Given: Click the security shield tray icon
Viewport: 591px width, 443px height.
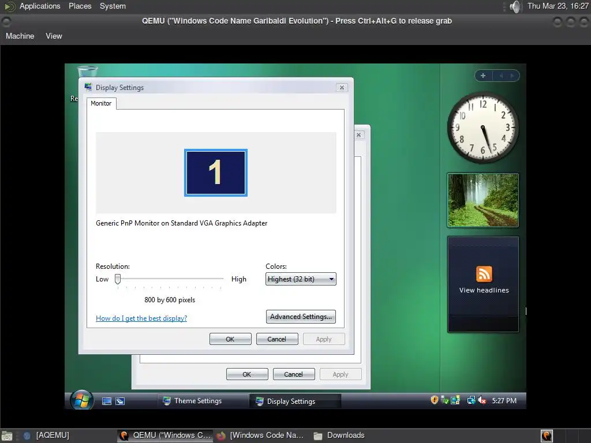Looking at the screenshot, I should [x=434, y=400].
